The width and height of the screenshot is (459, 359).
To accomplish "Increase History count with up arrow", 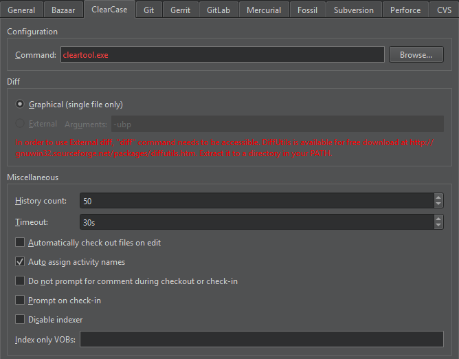I will pyautogui.click(x=438, y=197).
